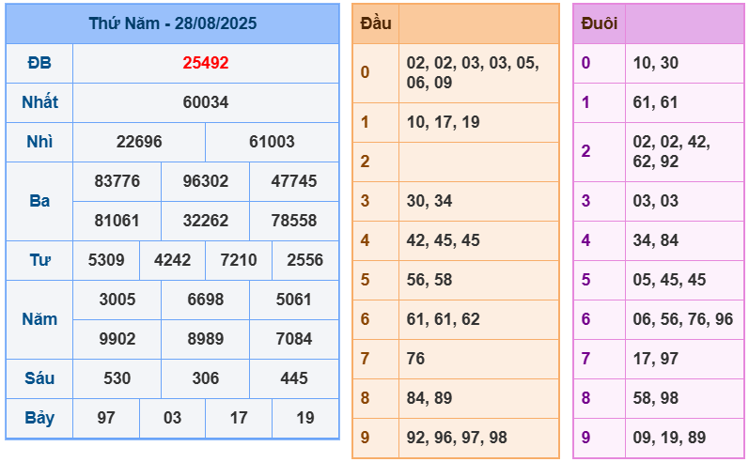Screen dimensions: 749x462
Task: Select first prize number 60034
Action: point(206,102)
